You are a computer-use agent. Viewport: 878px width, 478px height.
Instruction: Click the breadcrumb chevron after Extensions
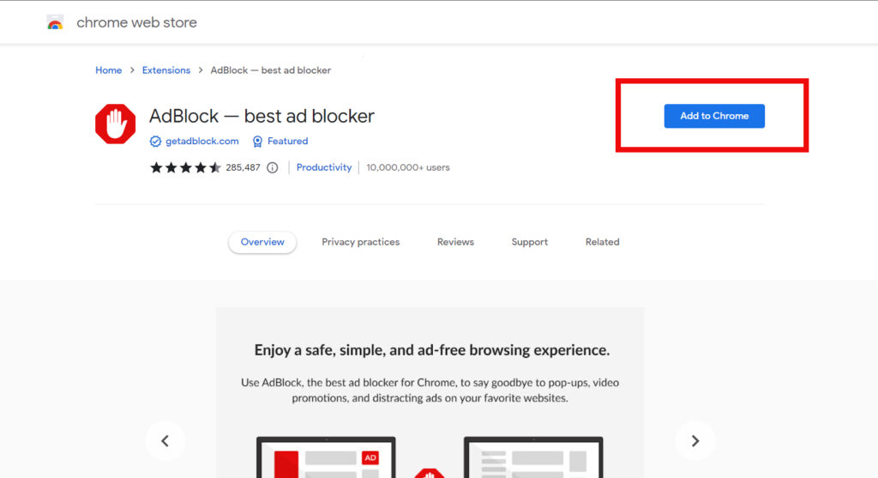pos(201,70)
